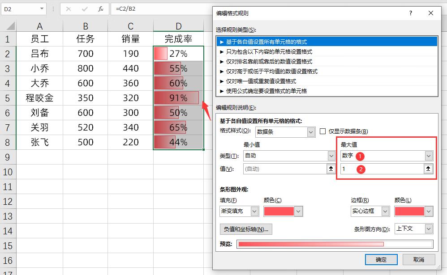Click the maximum 值 input field containing 1

pyautogui.click(x=381, y=169)
